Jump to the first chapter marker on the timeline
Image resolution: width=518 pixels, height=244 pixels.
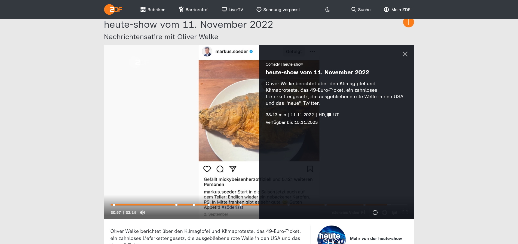pyautogui.click(x=114, y=205)
